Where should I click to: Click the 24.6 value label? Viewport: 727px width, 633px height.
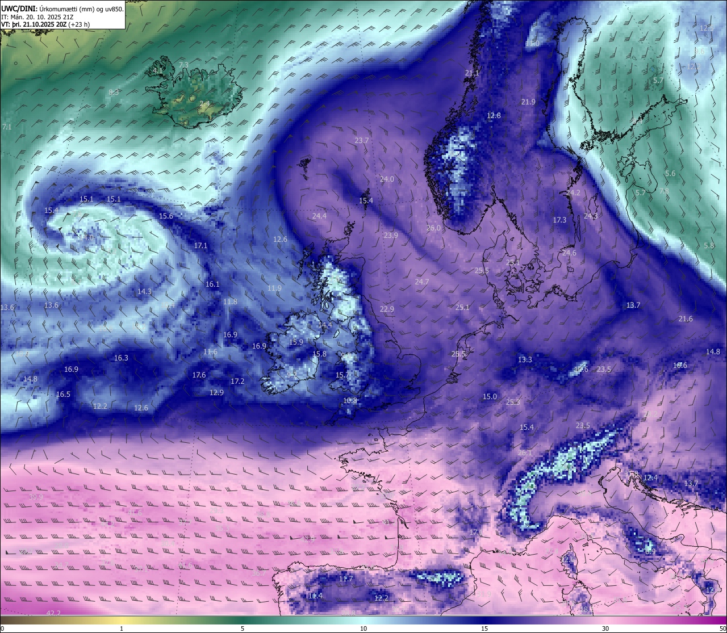click(x=569, y=253)
